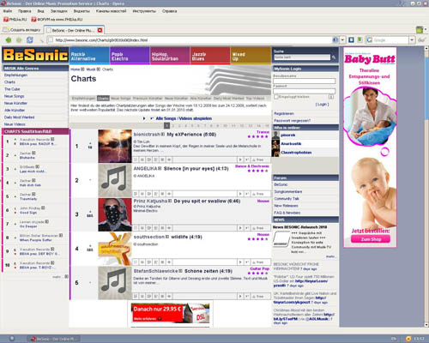429x343 pixels.
Task: Click Passwort vergessen? link
Action: click(x=292, y=121)
